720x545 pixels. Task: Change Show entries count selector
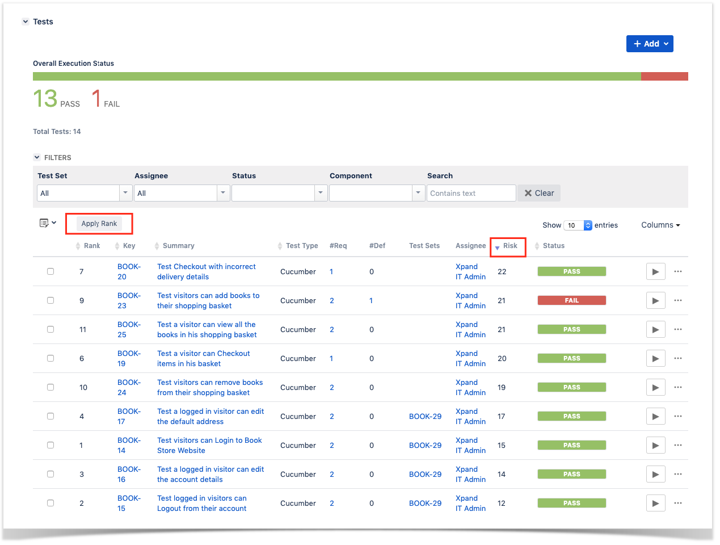click(578, 225)
